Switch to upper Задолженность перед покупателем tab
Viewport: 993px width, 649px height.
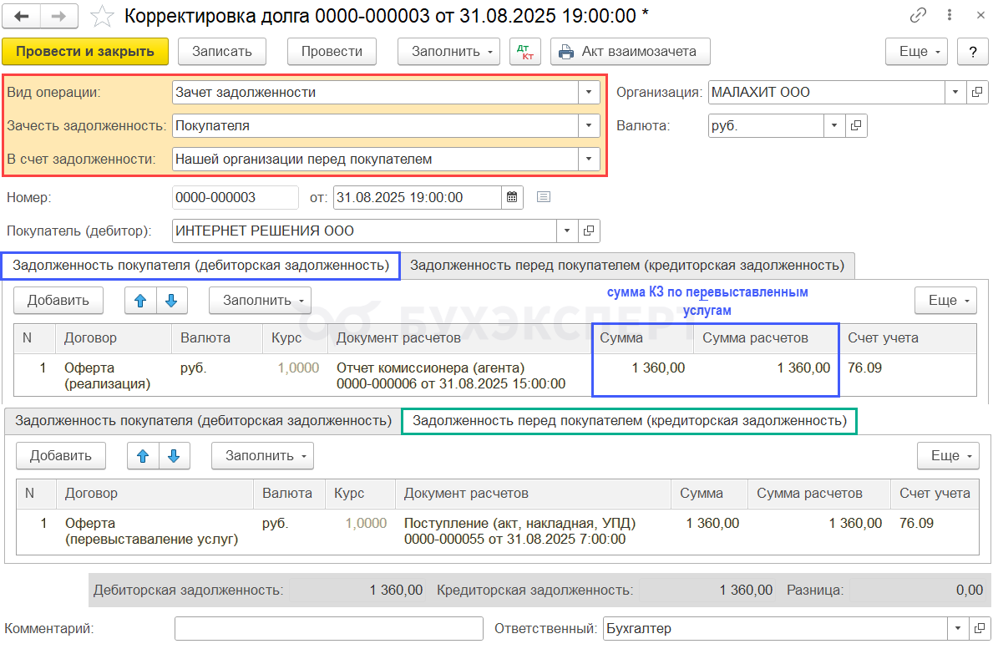pos(627,266)
